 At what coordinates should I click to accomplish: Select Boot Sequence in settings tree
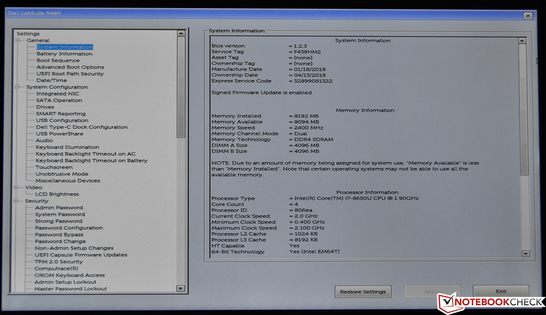coord(58,60)
